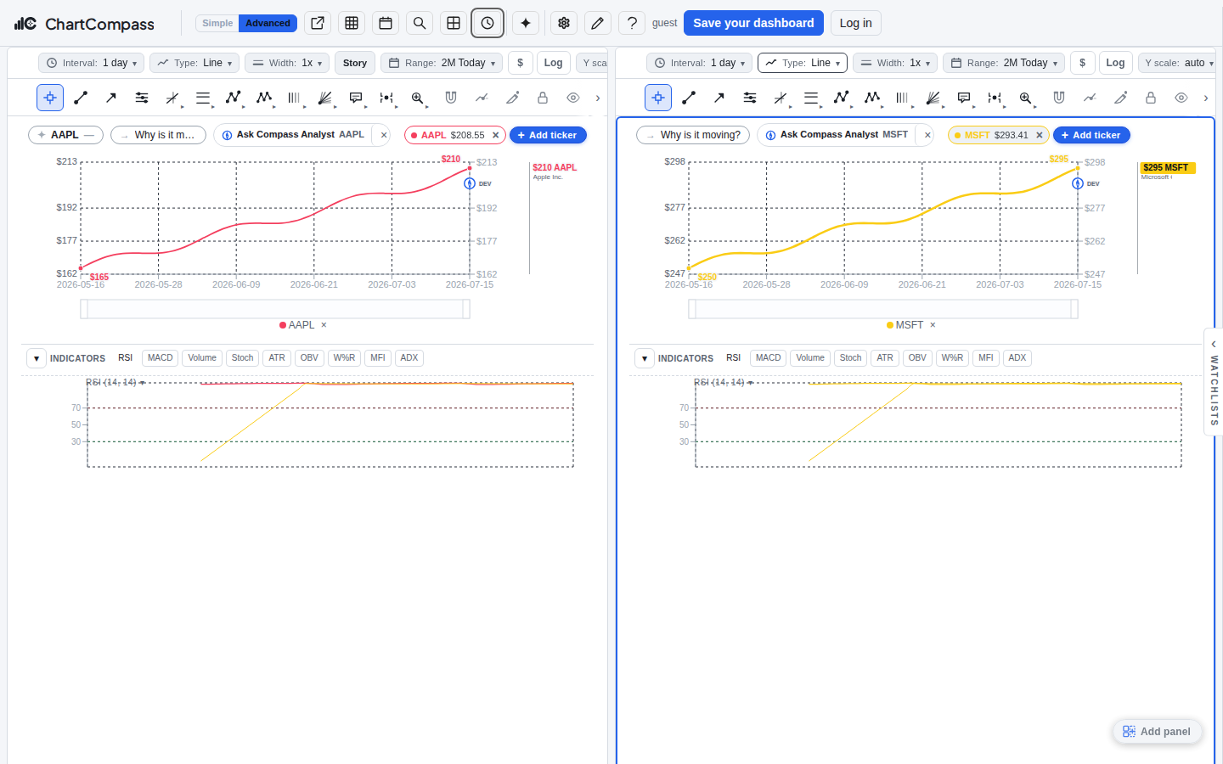Screen dimensions: 1223x764
Task: Select measure range tool in MSFT panel
Action: pyautogui.click(x=995, y=98)
